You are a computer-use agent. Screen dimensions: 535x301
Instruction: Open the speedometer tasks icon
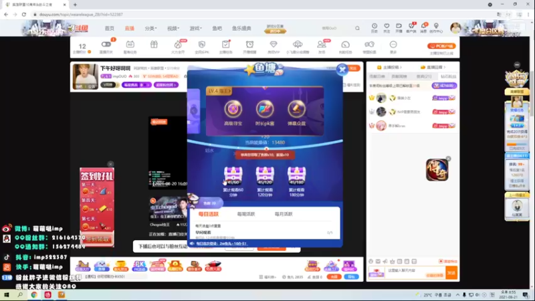pyautogui.click(x=345, y=44)
